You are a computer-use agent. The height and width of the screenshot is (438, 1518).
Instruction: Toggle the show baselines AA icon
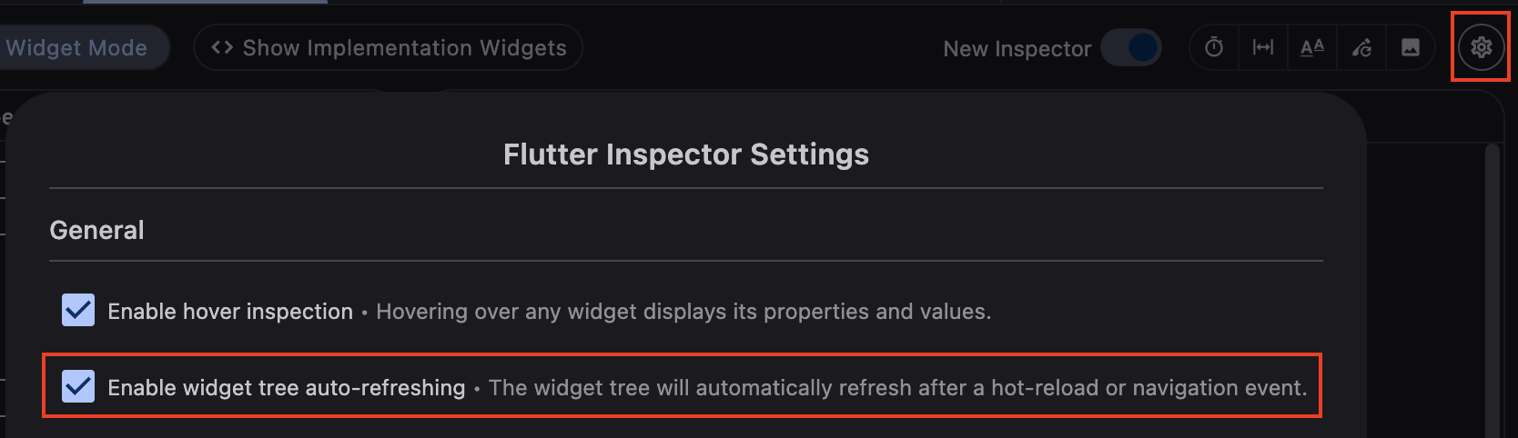pyautogui.click(x=1312, y=47)
